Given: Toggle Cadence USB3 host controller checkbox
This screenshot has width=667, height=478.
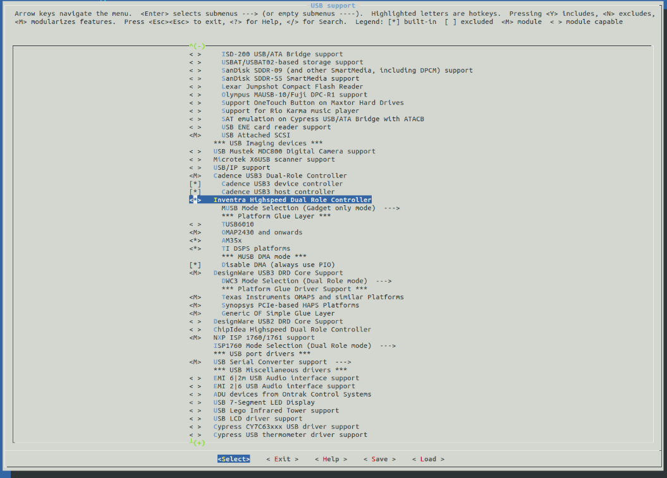Looking at the screenshot, I should 195,192.
